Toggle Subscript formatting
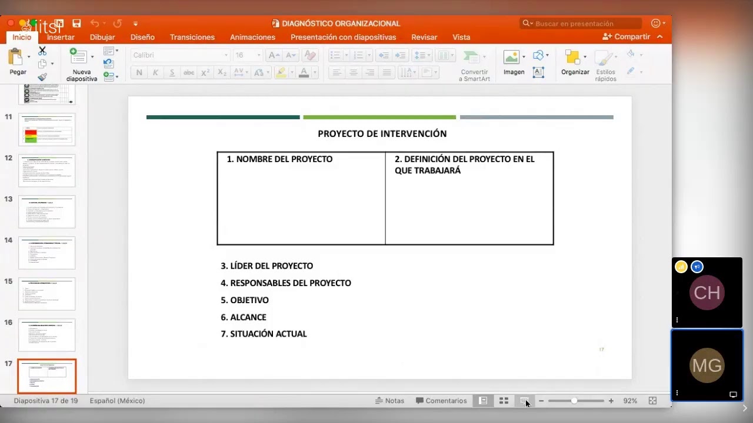 (222, 73)
